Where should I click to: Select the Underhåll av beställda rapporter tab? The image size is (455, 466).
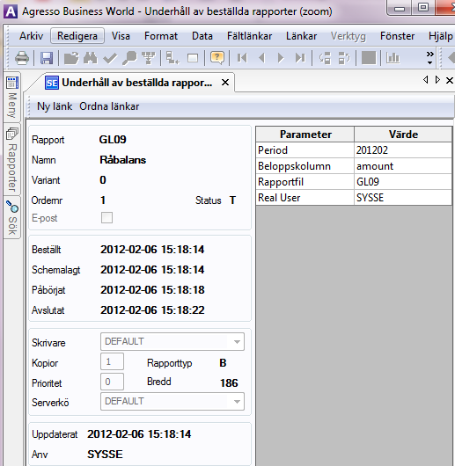point(136,83)
